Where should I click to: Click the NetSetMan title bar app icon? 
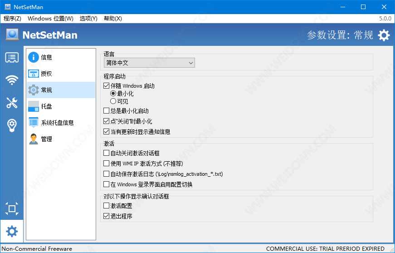[x=8, y=7]
